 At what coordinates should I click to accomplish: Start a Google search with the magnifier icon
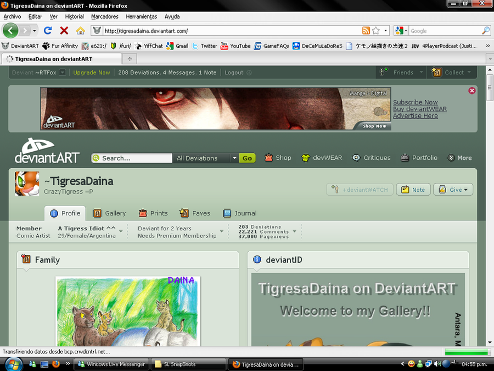pyautogui.click(x=486, y=31)
